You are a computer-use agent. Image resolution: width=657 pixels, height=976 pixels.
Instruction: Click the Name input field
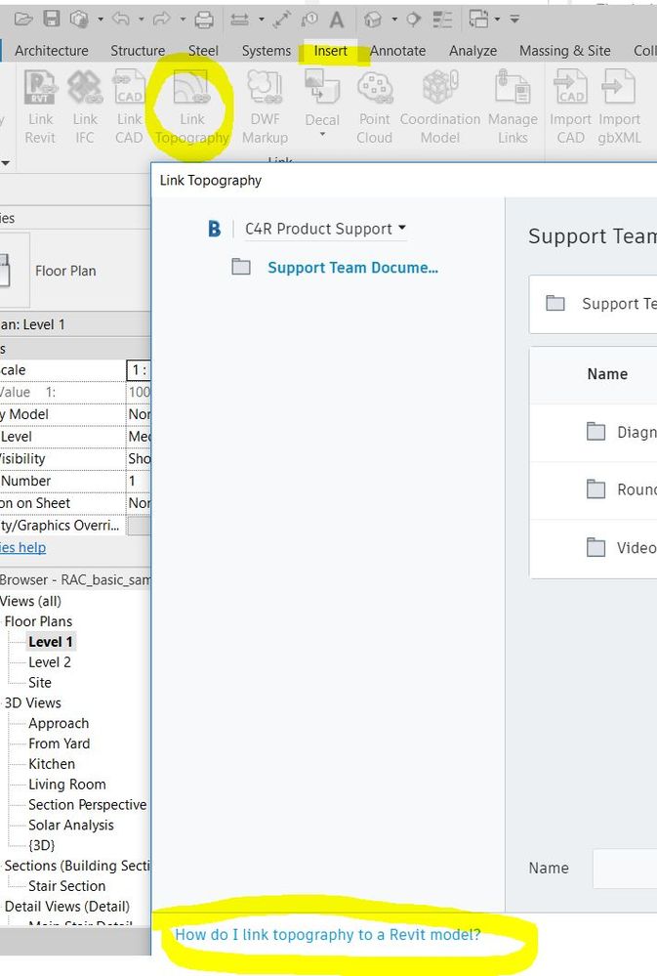click(x=625, y=868)
